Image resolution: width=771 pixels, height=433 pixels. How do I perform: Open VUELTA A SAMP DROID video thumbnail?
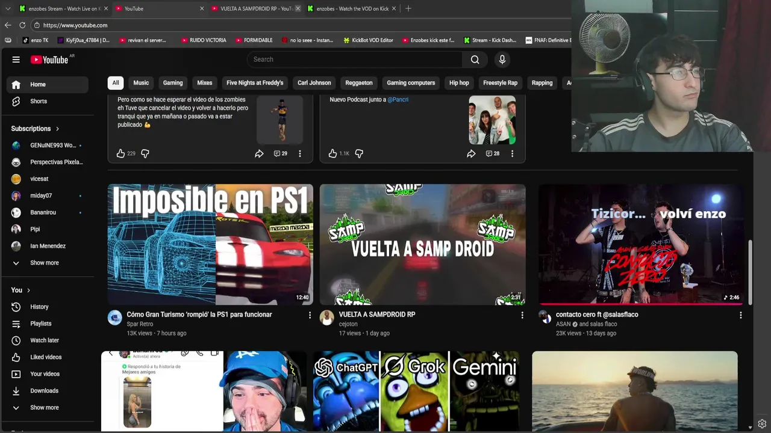point(422,244)
